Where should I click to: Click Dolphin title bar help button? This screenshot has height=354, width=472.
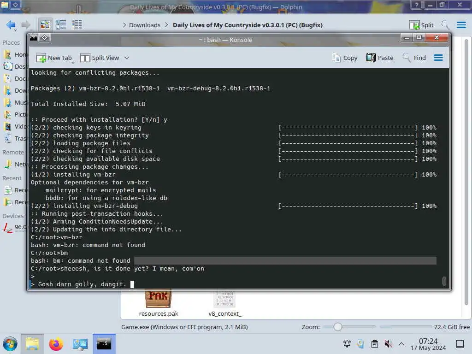pyautogui.click(x=417, y=5)
